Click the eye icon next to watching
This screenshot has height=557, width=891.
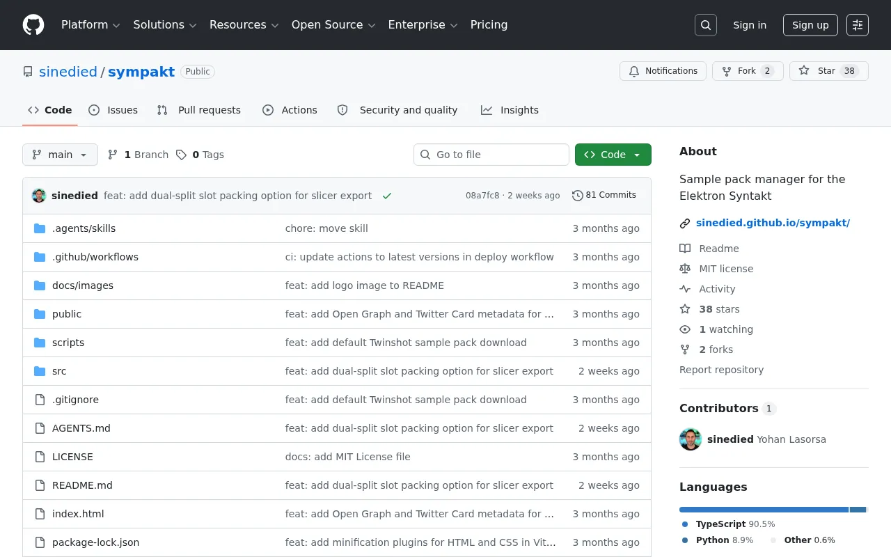(x=685, y=329)
